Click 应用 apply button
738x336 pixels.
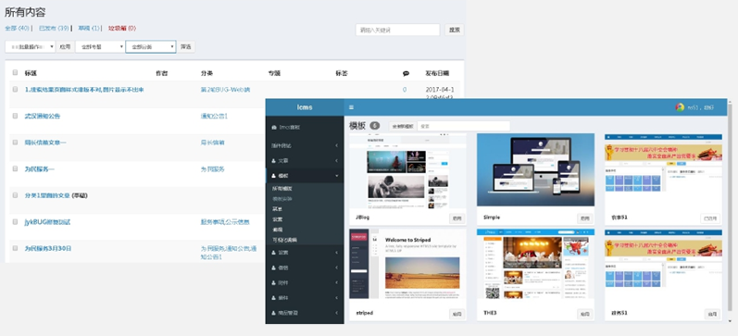click(x=65, y=46)
